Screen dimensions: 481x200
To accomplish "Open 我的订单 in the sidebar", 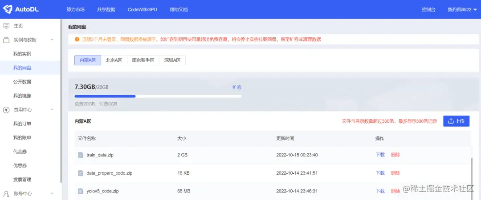I will [22, 124].
